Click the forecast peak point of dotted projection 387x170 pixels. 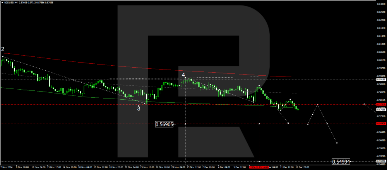click(x=317, y=104)
